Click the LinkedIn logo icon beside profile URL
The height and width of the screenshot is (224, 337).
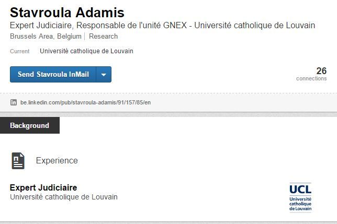point(14,102)
